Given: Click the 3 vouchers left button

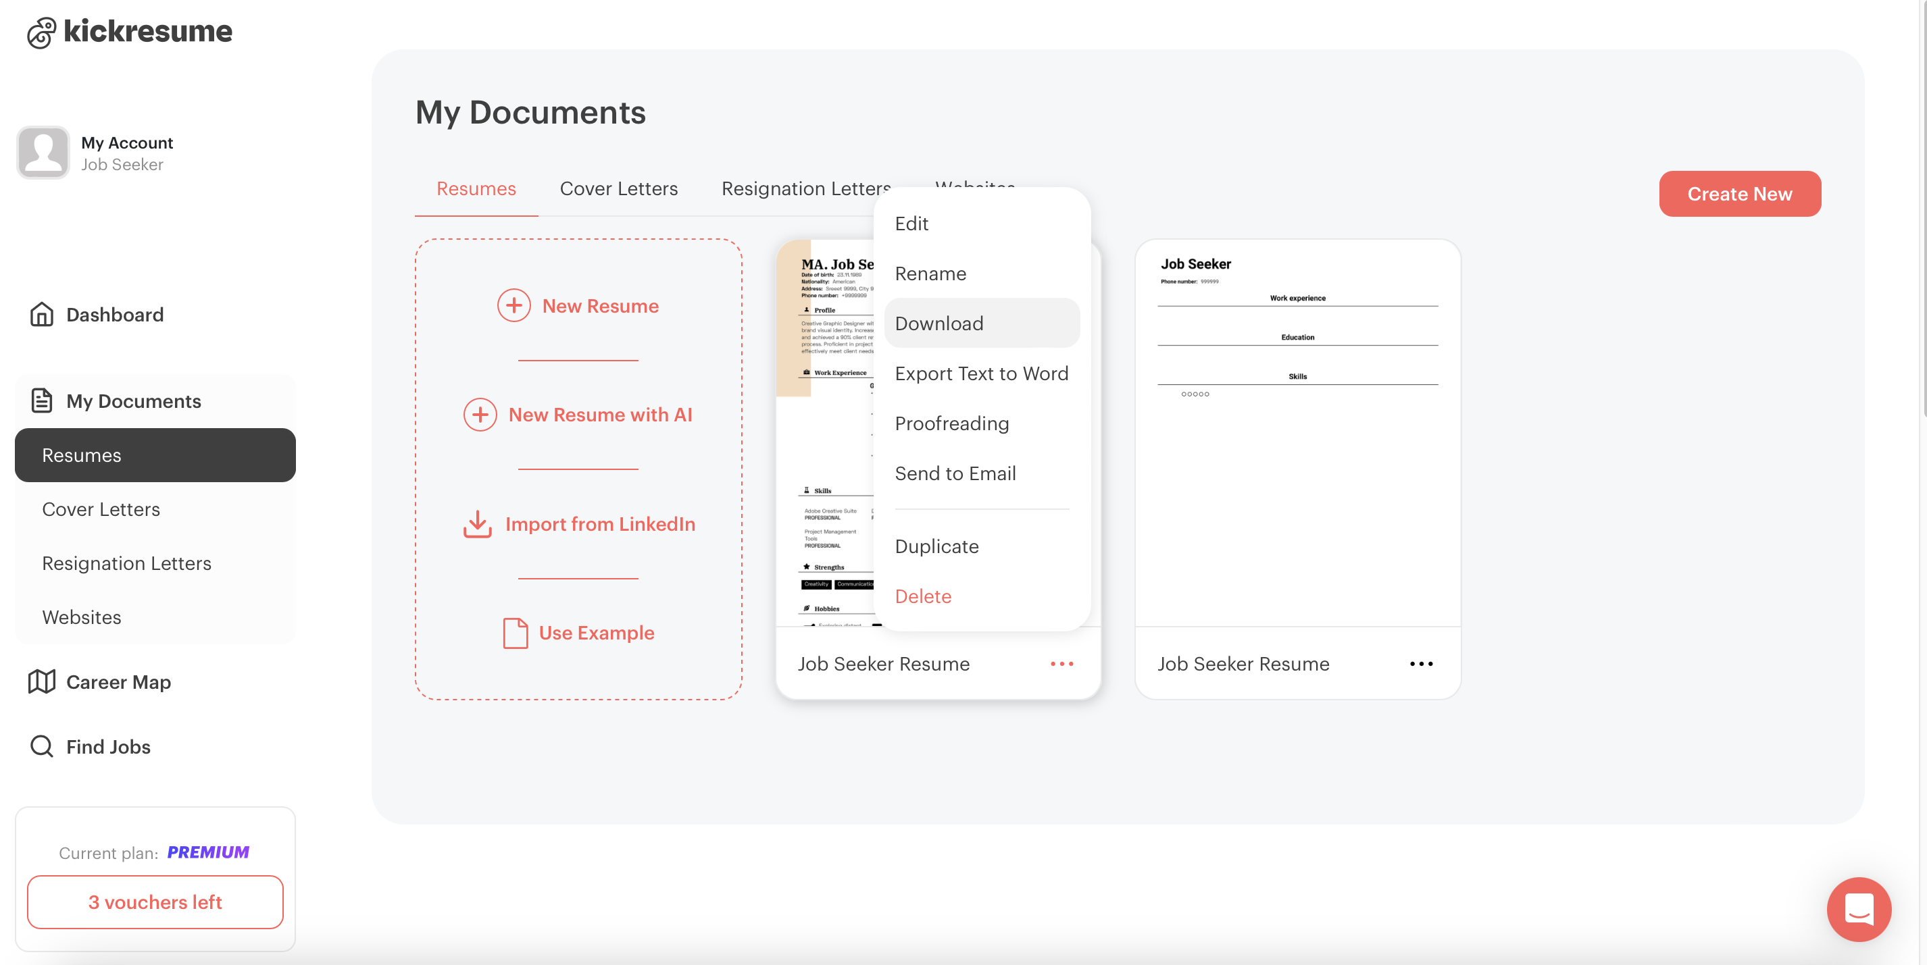Looking at the screenshot, I should pyautogui.click(x=155, y=902).
